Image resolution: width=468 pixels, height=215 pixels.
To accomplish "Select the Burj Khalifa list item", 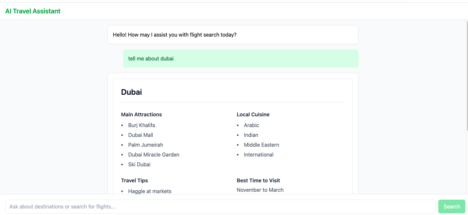I will click(142, 125).
